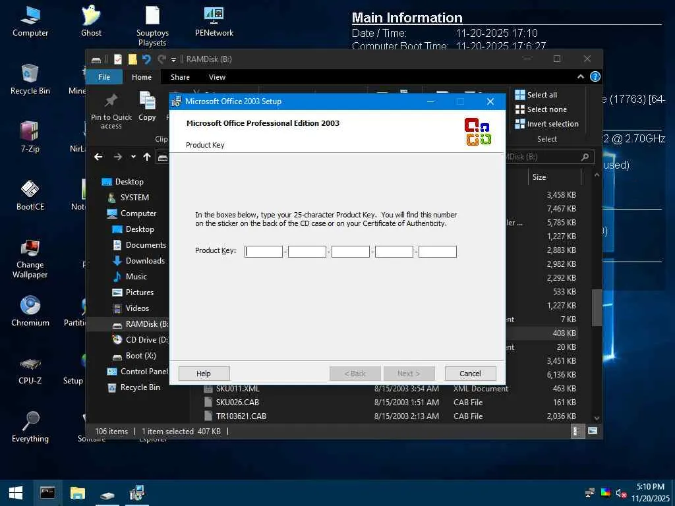Image resolution: width=675 pixels, height=506 pixels.
Task: Open the Everything search desktop icon
Action: [x=30, y=427]
